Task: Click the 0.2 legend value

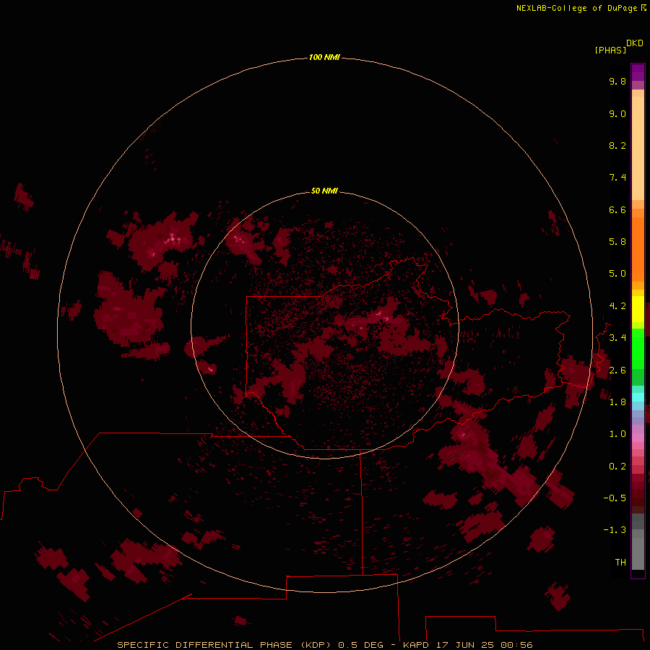Action: [617, 467]
